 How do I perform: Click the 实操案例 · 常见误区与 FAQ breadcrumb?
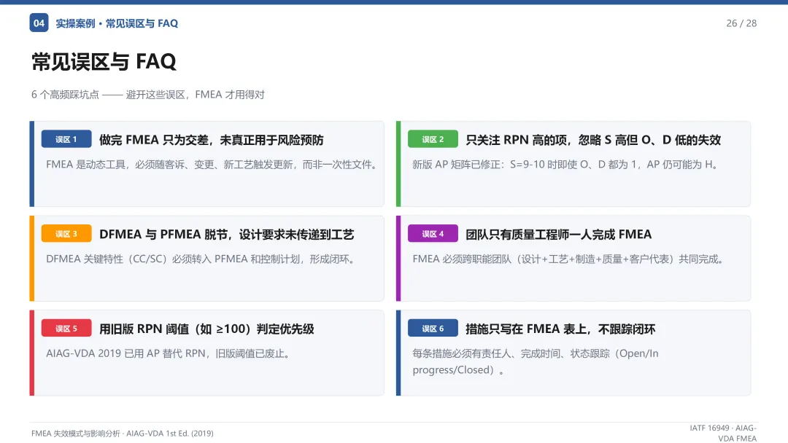pos(117,23)
